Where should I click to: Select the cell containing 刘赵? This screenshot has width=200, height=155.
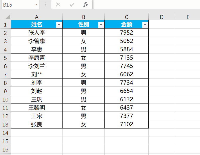[37, 91]
